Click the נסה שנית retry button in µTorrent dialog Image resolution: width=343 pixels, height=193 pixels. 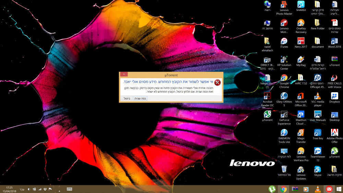[x=140, y=98]
